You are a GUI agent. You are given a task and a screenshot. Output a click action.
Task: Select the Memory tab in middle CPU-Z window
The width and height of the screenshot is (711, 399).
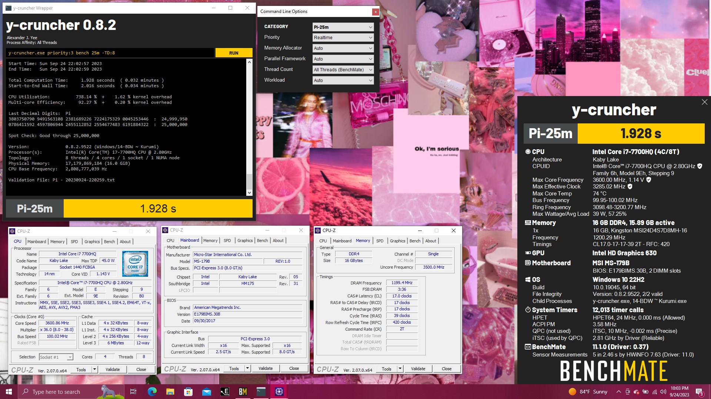(x=210, y=241)
